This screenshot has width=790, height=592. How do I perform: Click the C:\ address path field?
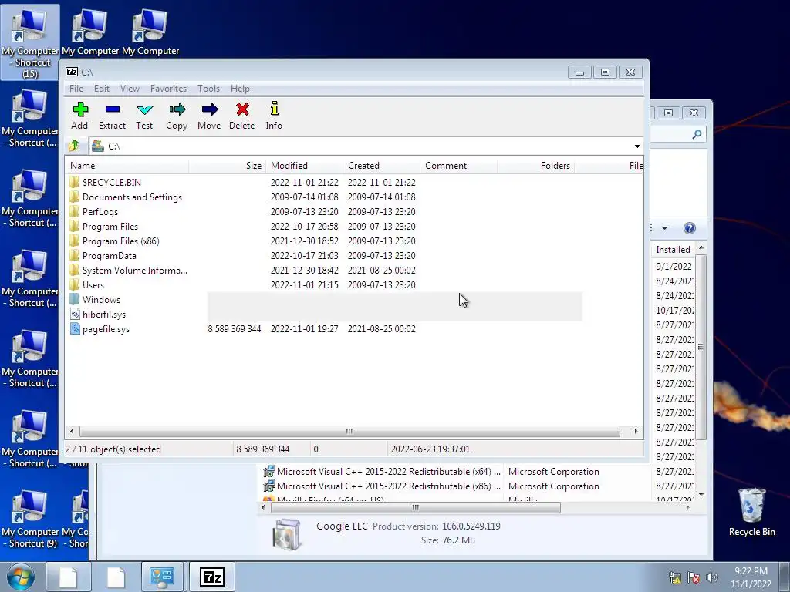coord(360,146)
